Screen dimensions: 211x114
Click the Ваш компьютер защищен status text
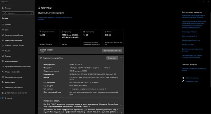(x=51, y=13)
